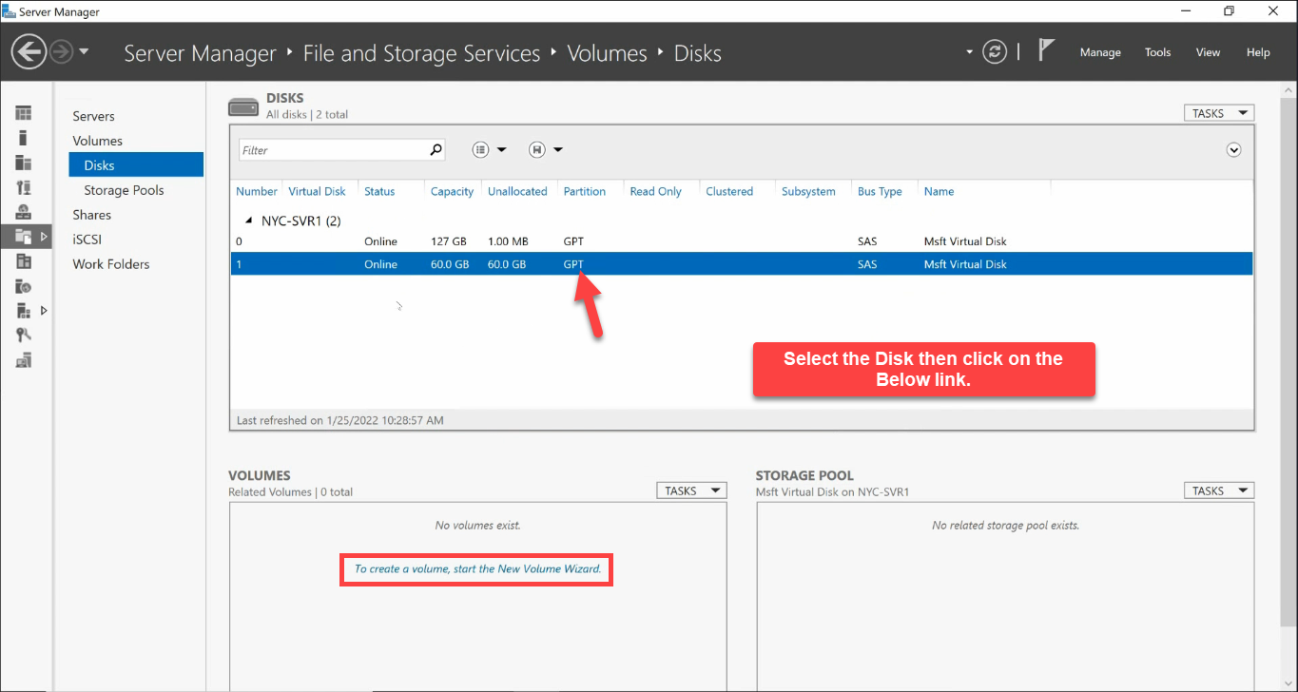Go back using the back arrow button
Image resolution: width=1298 pixels, height=692 pixels.
(x=29, y=51)
